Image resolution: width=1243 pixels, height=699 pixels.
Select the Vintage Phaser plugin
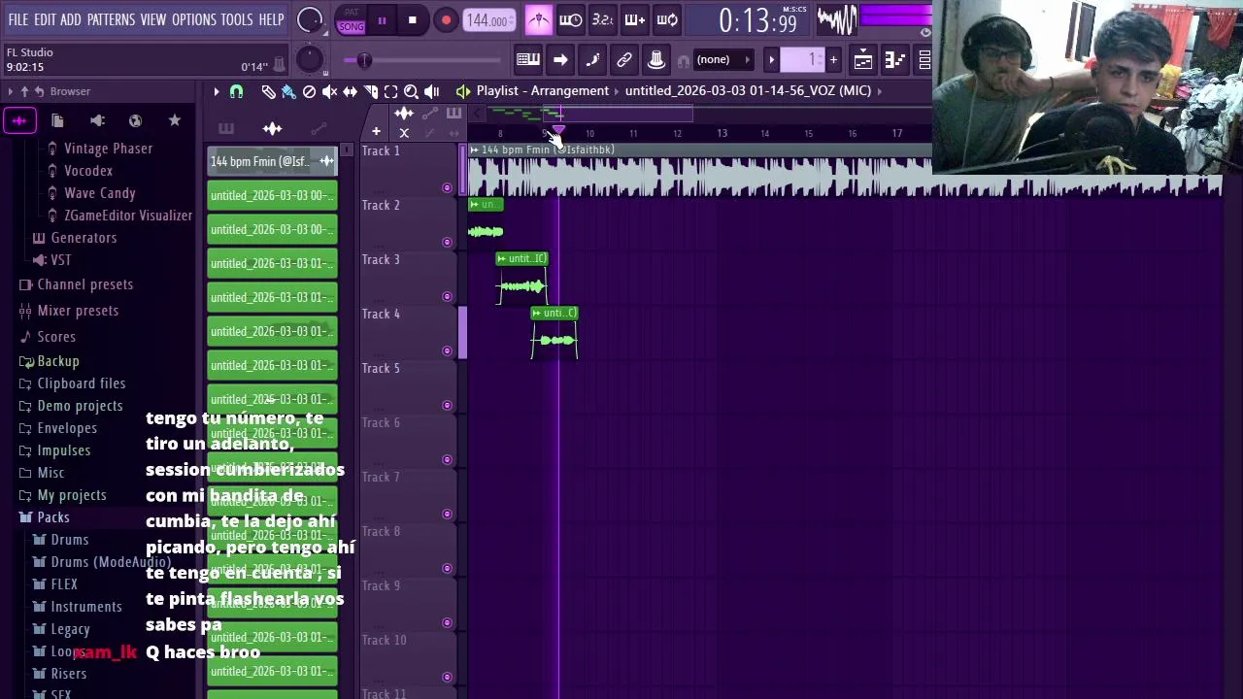108,149
